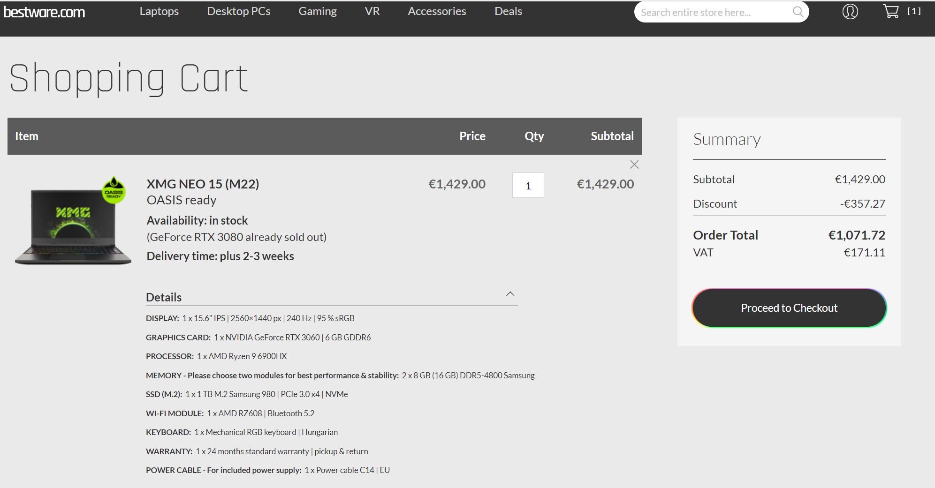The image size is (935, 488).
Task: Click the Details heading
Action: pos(164,297)
